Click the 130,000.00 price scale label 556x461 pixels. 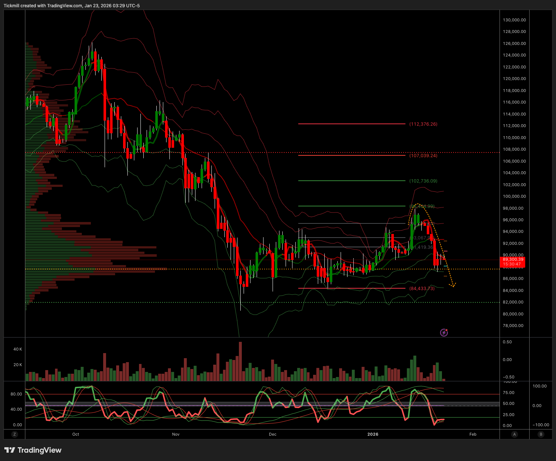click(514, 20)
